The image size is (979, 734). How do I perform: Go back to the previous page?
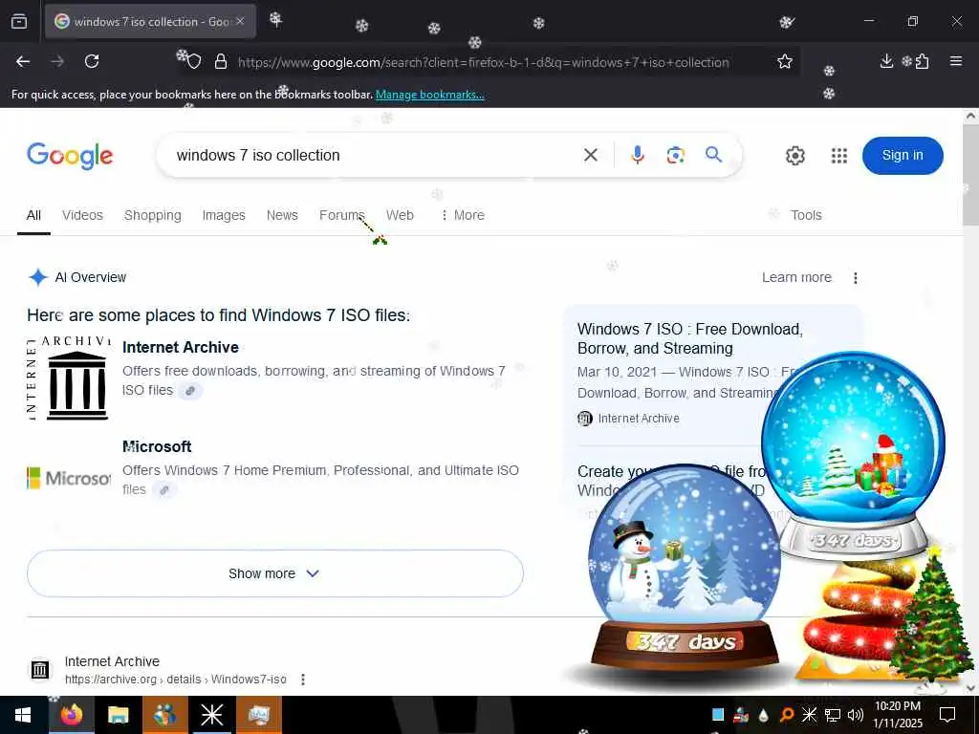(23, 61)
